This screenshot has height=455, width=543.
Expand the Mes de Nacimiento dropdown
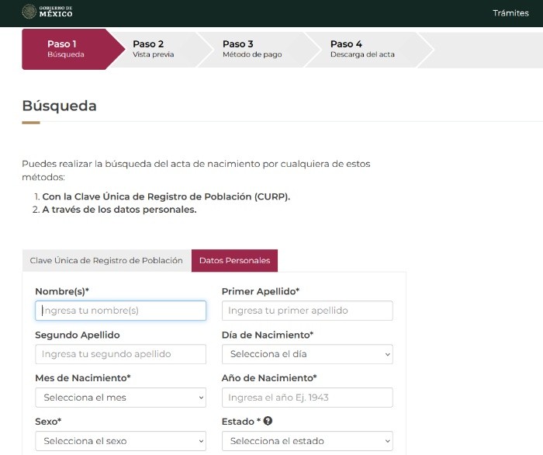click(x=120, y=398)
